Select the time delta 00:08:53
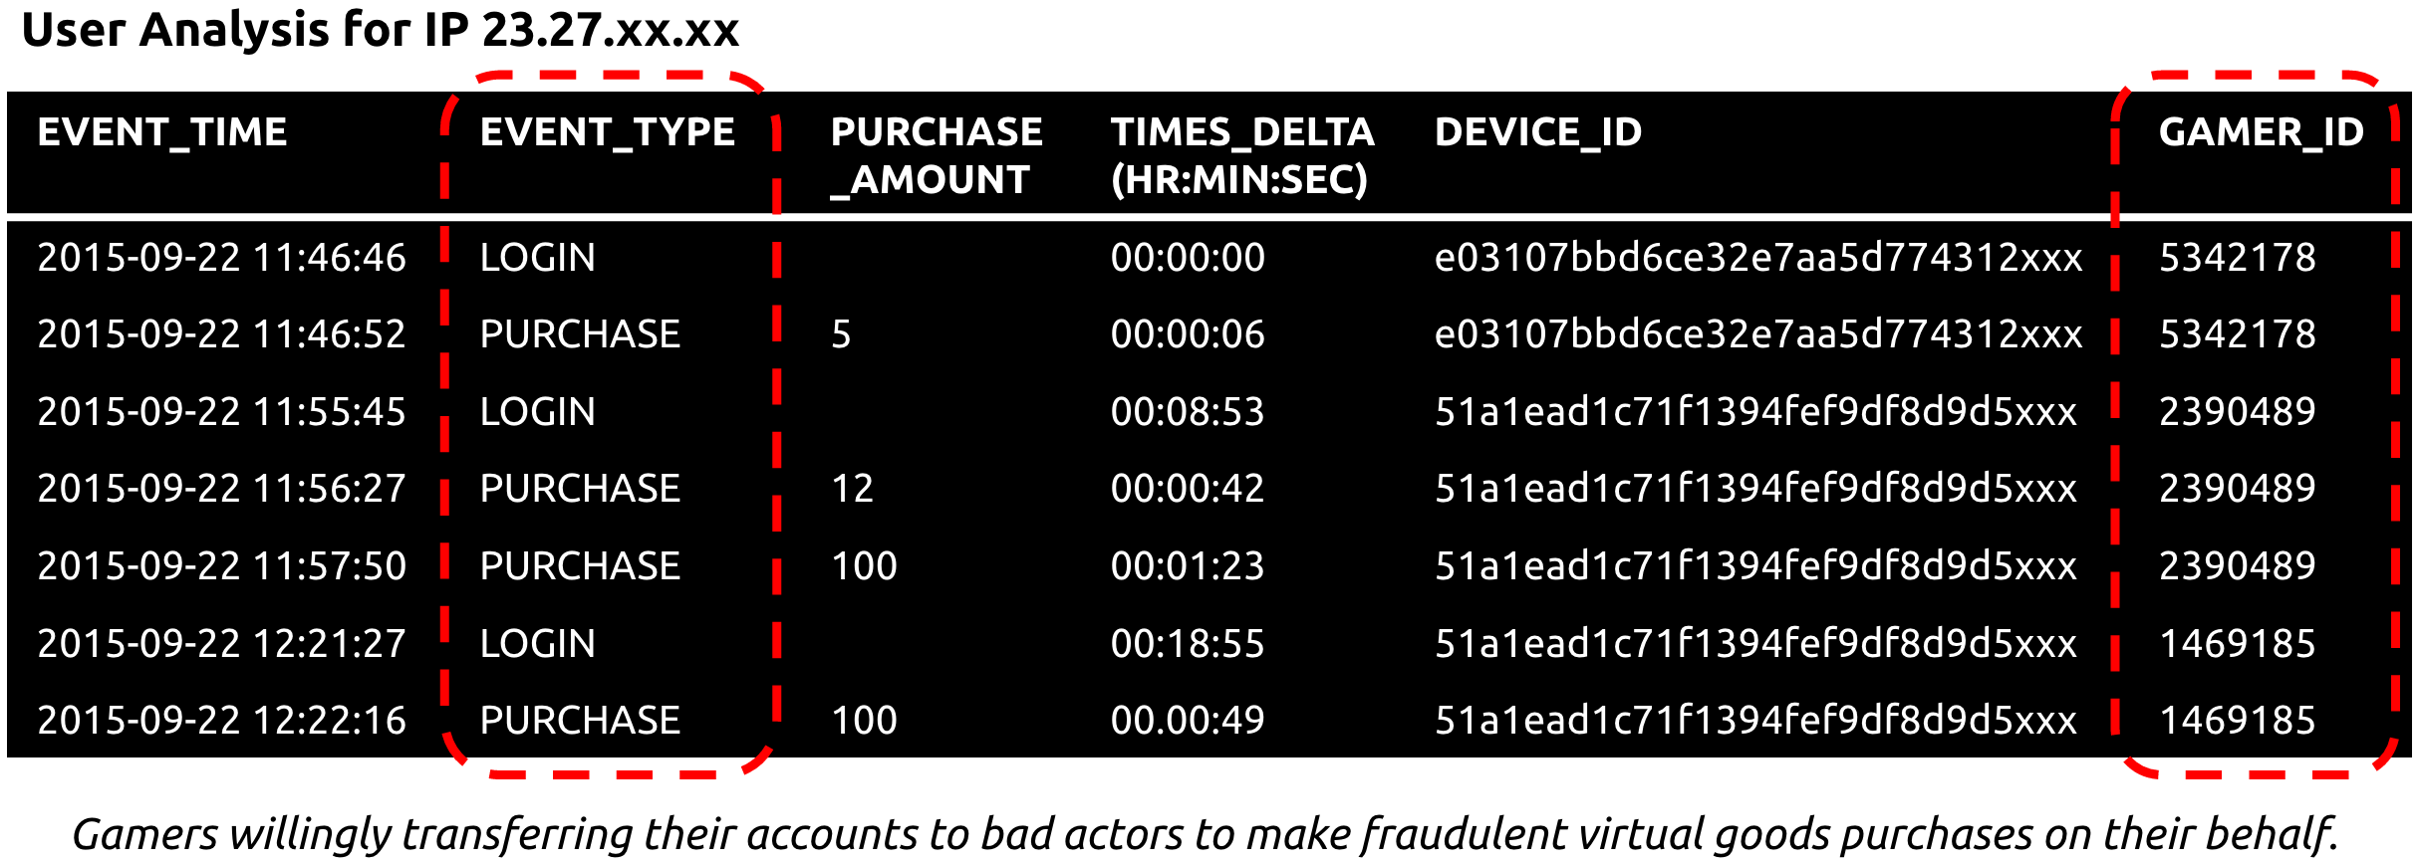Image resolution: width=2421 pixels, height=864 pixels. click(x=1188, y=412)
